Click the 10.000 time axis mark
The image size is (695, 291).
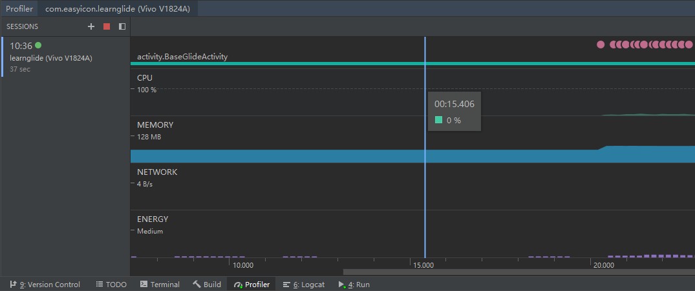click(243, 265)
